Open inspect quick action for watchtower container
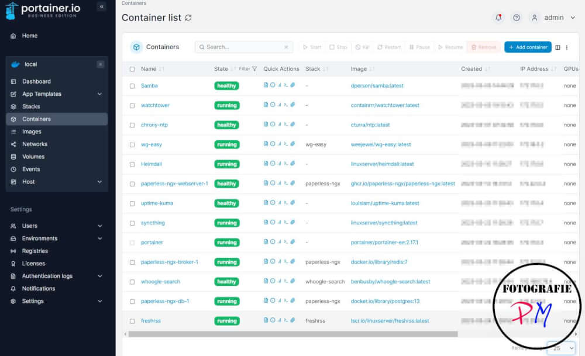 273,105
